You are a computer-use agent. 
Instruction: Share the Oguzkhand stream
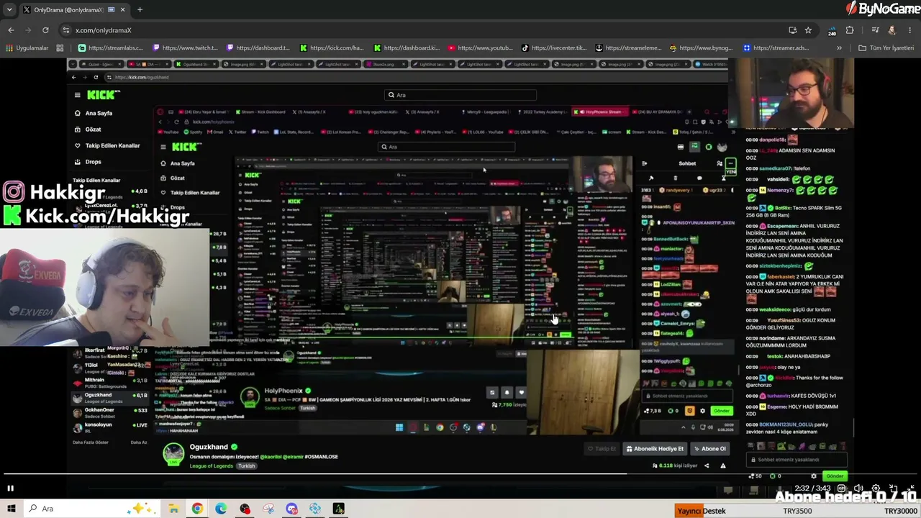pyautogui.click(x=707, y=465)
